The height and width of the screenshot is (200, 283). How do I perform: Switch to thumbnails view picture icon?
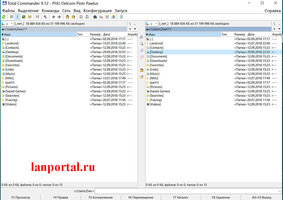[x=24, y=17]
